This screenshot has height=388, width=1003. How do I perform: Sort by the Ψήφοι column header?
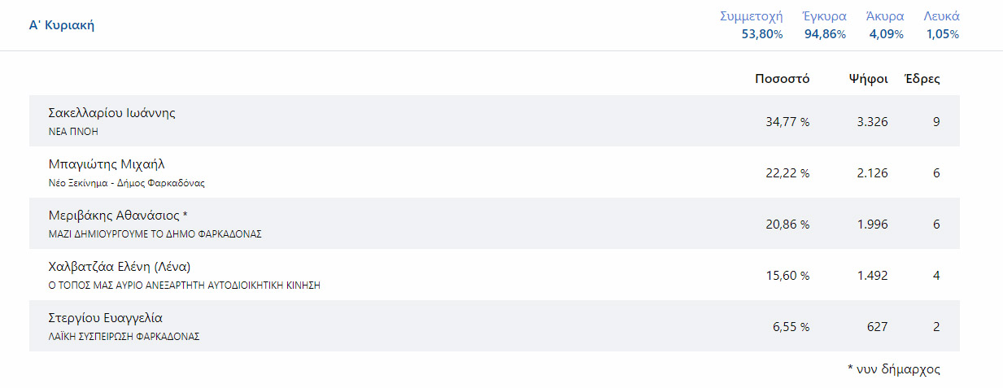click(x=868, y=79)
